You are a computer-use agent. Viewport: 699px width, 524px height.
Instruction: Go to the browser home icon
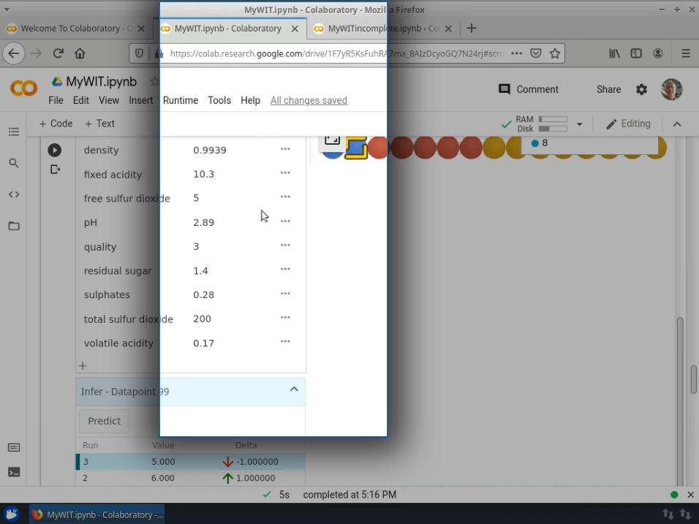click(x=80, y=53)
